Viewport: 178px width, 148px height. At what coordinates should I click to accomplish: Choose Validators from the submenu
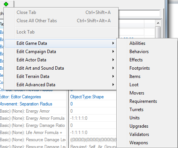147,134
